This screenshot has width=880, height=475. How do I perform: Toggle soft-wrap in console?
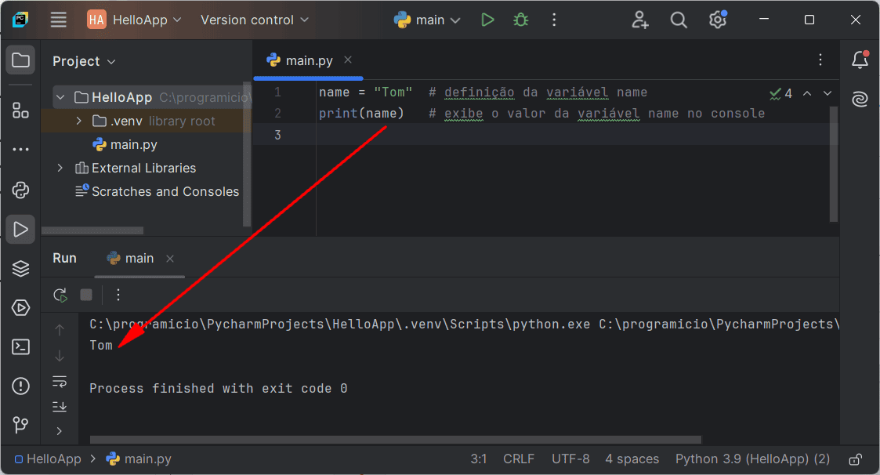pyautogui.click(x=60, y=382)
